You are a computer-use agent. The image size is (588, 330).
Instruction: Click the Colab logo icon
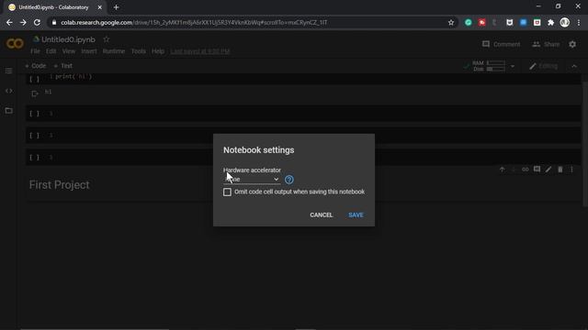(15, 44)
